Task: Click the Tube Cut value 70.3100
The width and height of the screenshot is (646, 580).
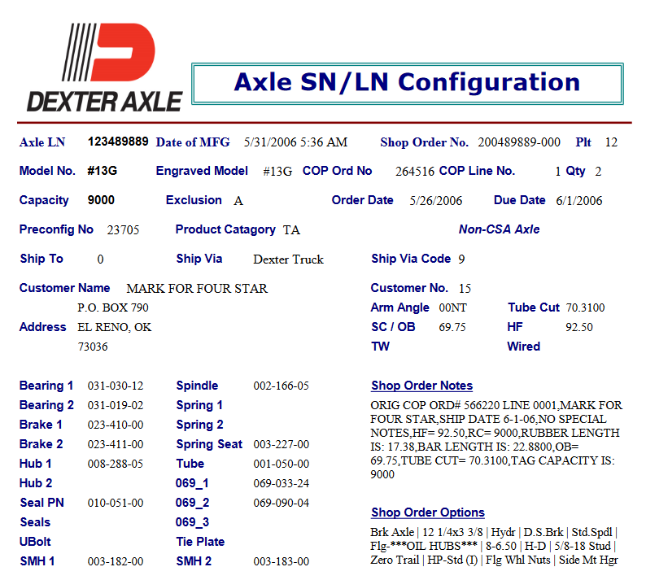Action: [585, 308]
